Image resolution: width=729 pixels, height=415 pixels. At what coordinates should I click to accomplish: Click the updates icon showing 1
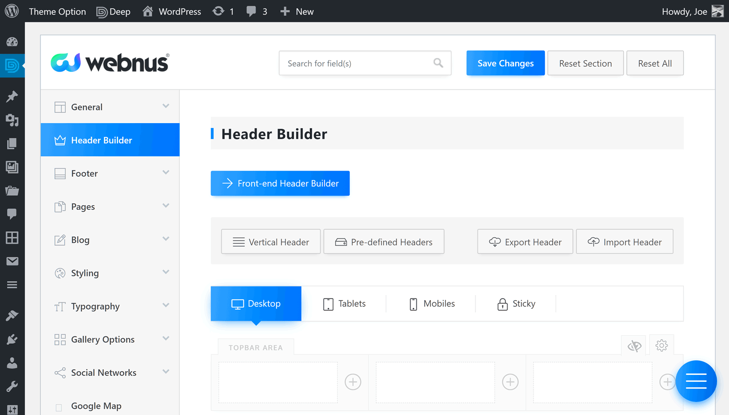coord(223,11)
